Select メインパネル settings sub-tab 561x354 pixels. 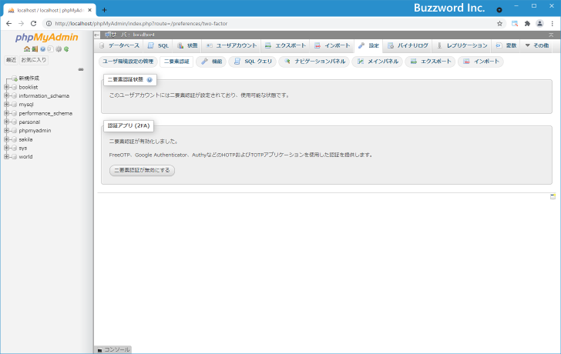[378, 62]
